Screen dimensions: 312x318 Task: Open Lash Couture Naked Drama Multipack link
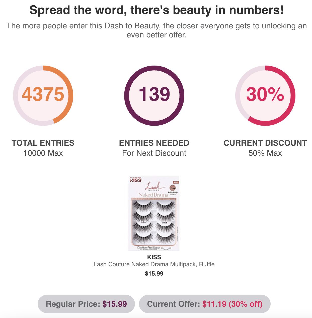pos(154,264)
